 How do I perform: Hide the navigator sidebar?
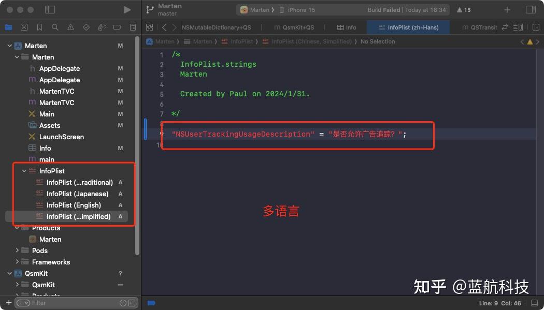point(50,9)
